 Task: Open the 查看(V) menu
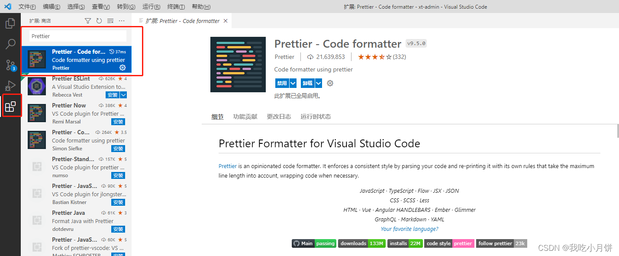click(101, 7)
